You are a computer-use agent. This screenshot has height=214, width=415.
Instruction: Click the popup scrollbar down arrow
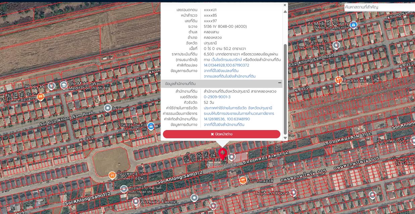coord(285,138)
